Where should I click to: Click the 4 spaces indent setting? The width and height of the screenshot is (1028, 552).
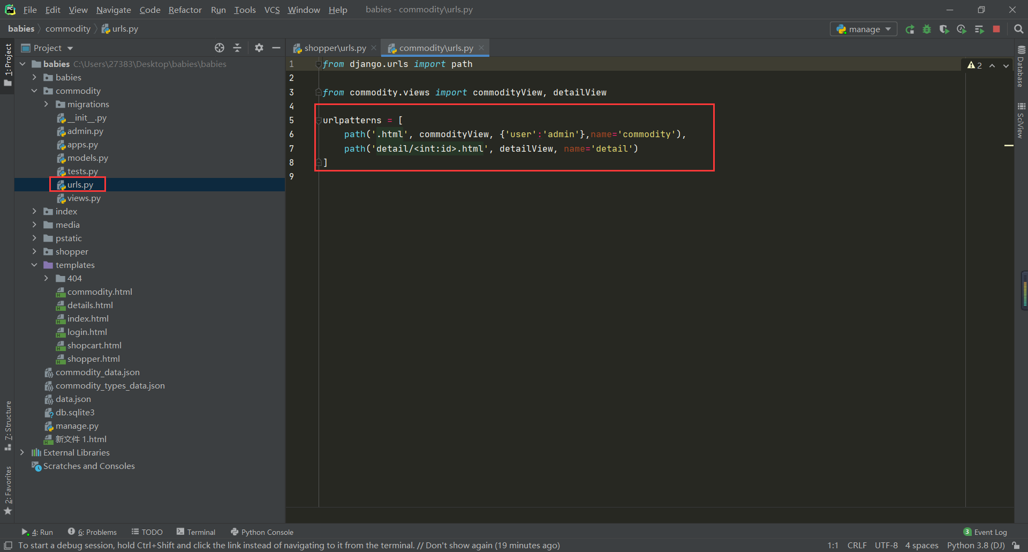pyautogui.click(x=921, y=546)
